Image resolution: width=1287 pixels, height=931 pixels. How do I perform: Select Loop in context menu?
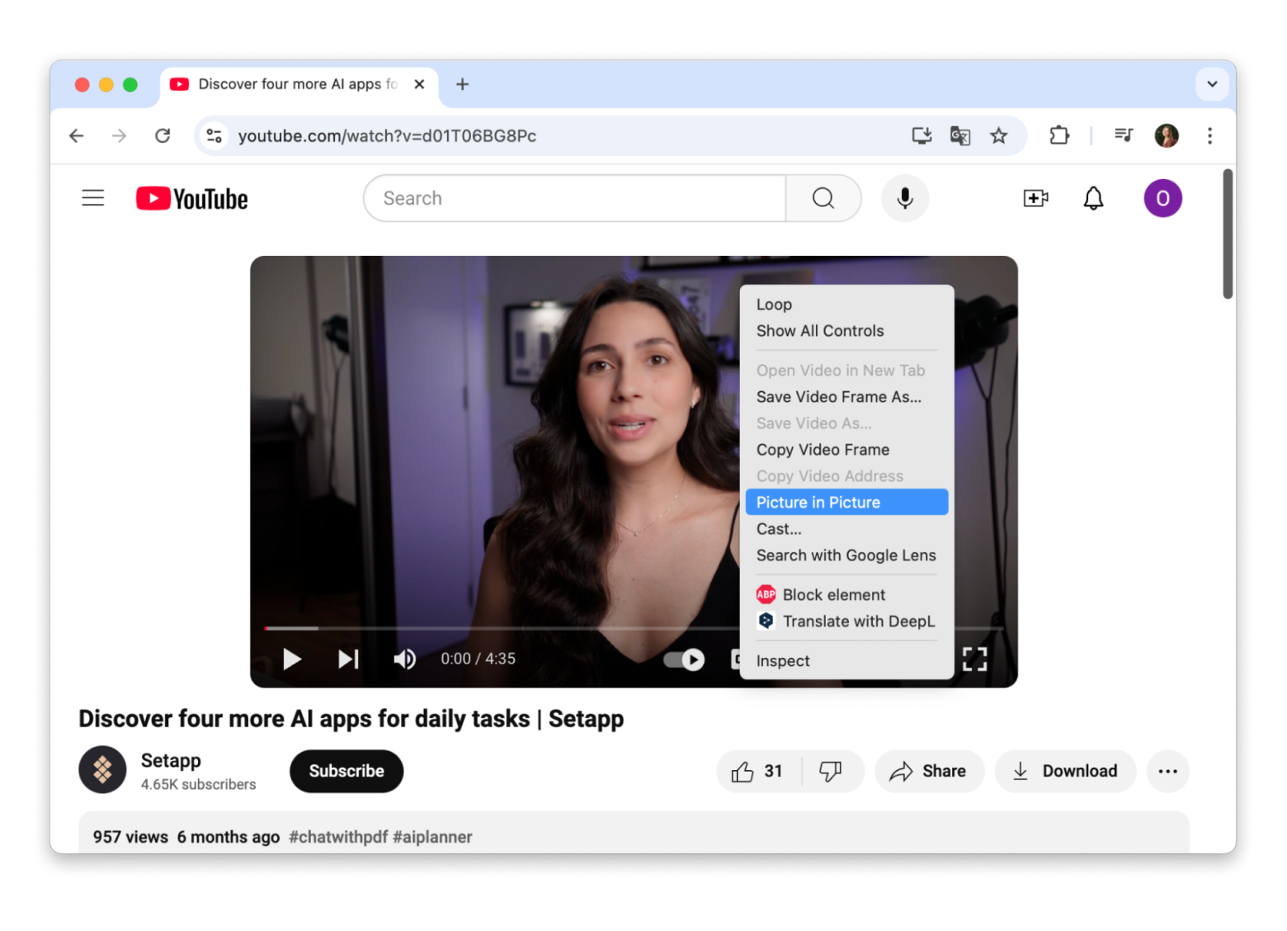[846, 305]
